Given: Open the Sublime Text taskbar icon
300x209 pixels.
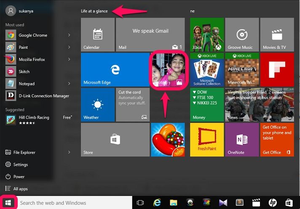Looking at the screenshot, I should click(x=240, y=202).
